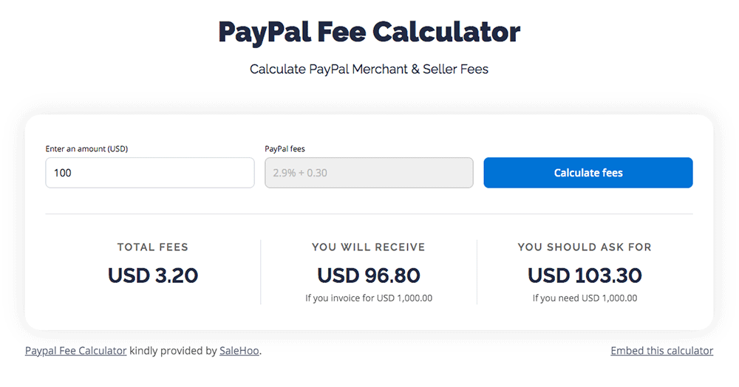
Task: Select the YOU SHOULD ASK FOR label
Action: (x=585, y=247)
